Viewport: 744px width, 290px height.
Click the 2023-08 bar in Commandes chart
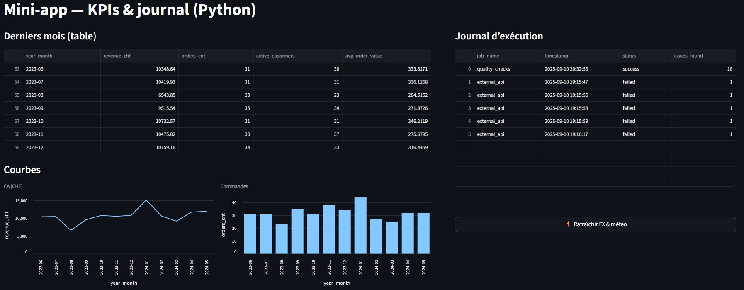point(282,239)
